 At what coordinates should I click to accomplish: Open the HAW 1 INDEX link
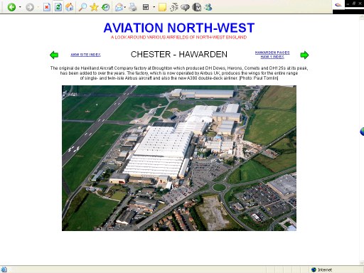click(272, 57)
